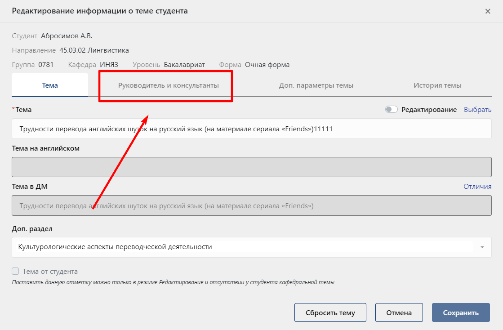Save changes with Сохранить button
Viewport: 503px width, 330px height.
click(x=461, y=312)
